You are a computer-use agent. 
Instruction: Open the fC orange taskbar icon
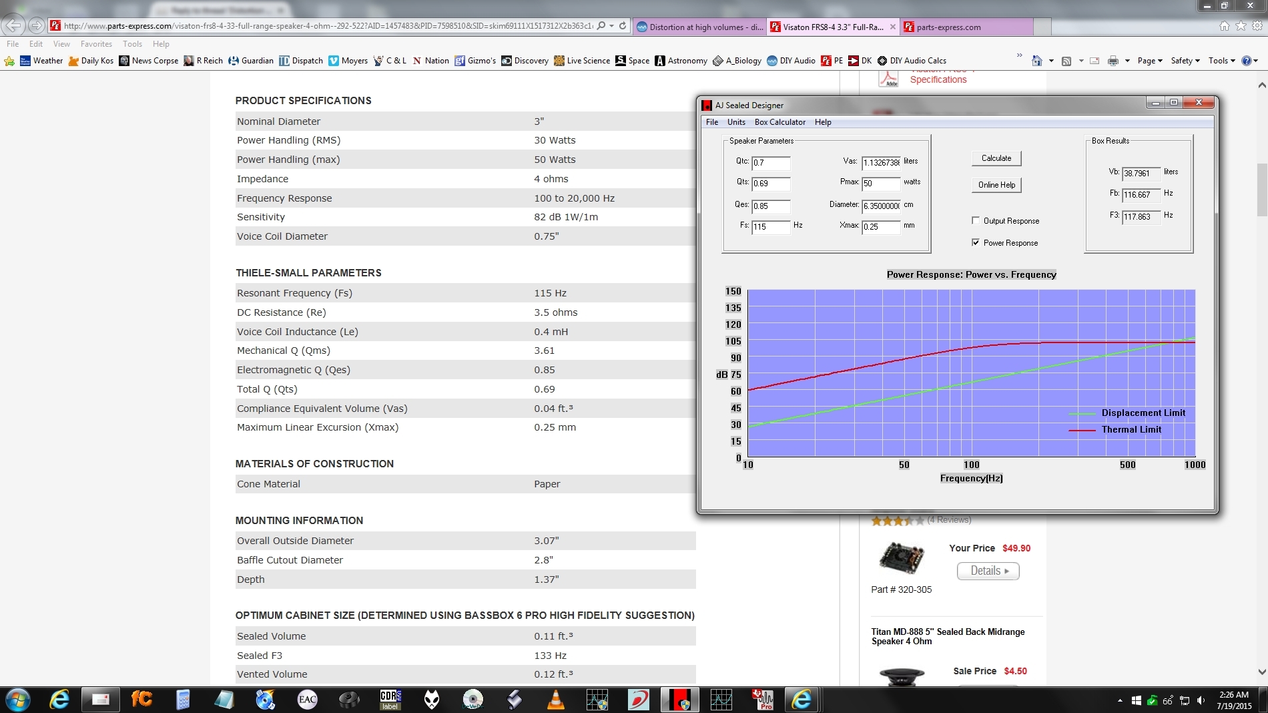pyautogui.click(x=141, y=700)
